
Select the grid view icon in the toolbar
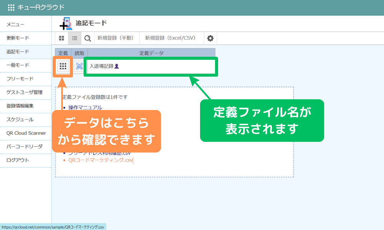[x=61, y=38]
